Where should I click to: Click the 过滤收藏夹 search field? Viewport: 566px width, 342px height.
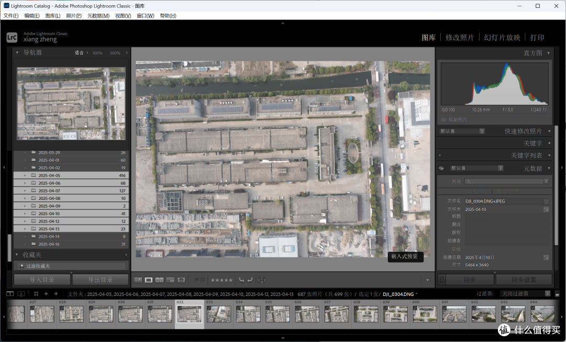(72, 266)
